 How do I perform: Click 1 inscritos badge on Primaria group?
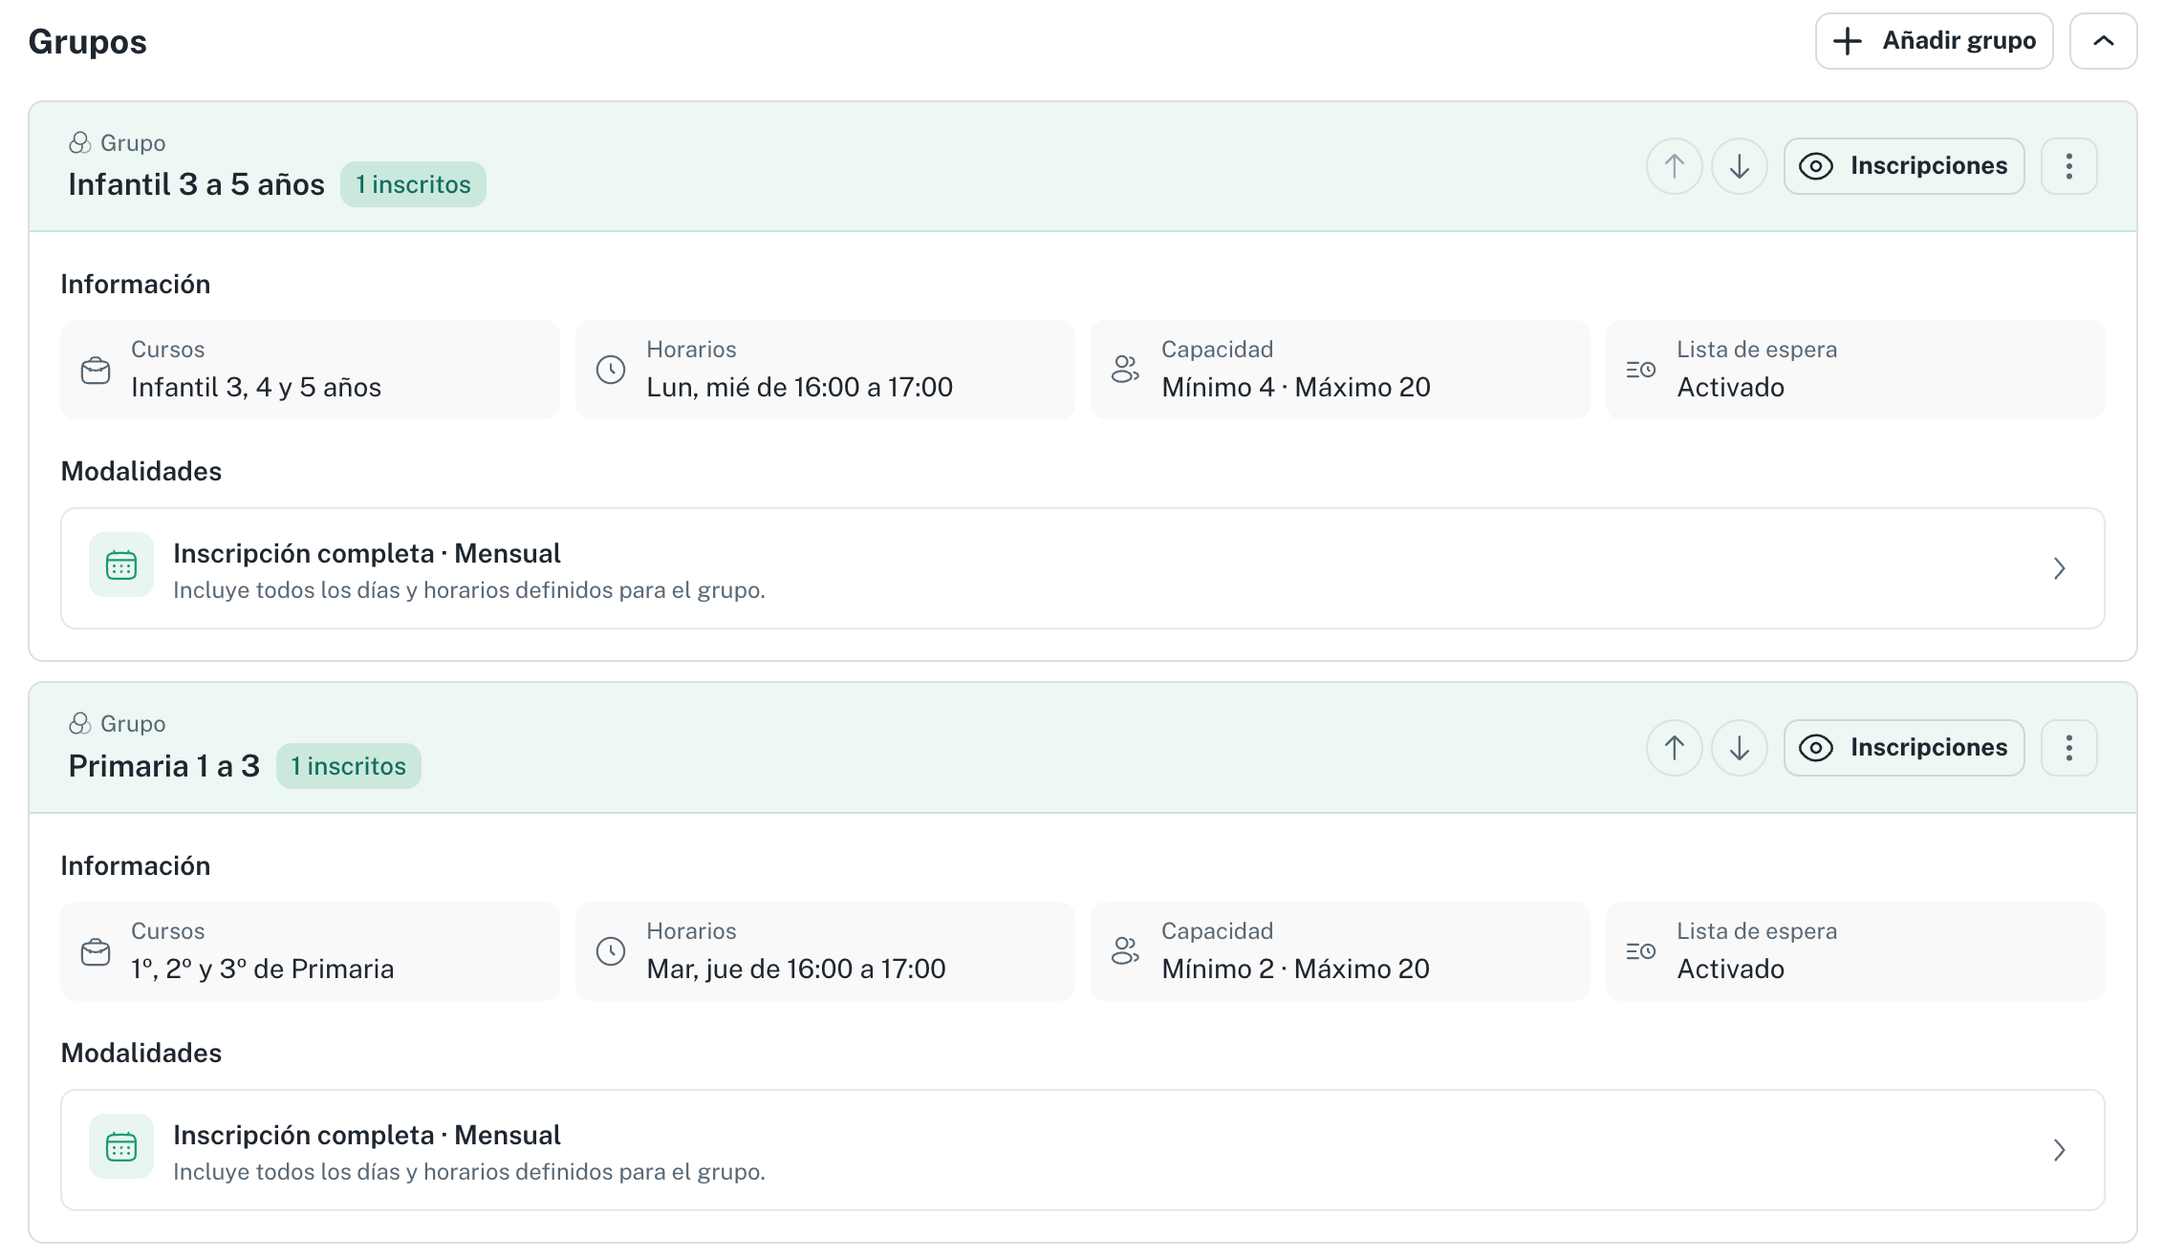(x=349, y=766)
